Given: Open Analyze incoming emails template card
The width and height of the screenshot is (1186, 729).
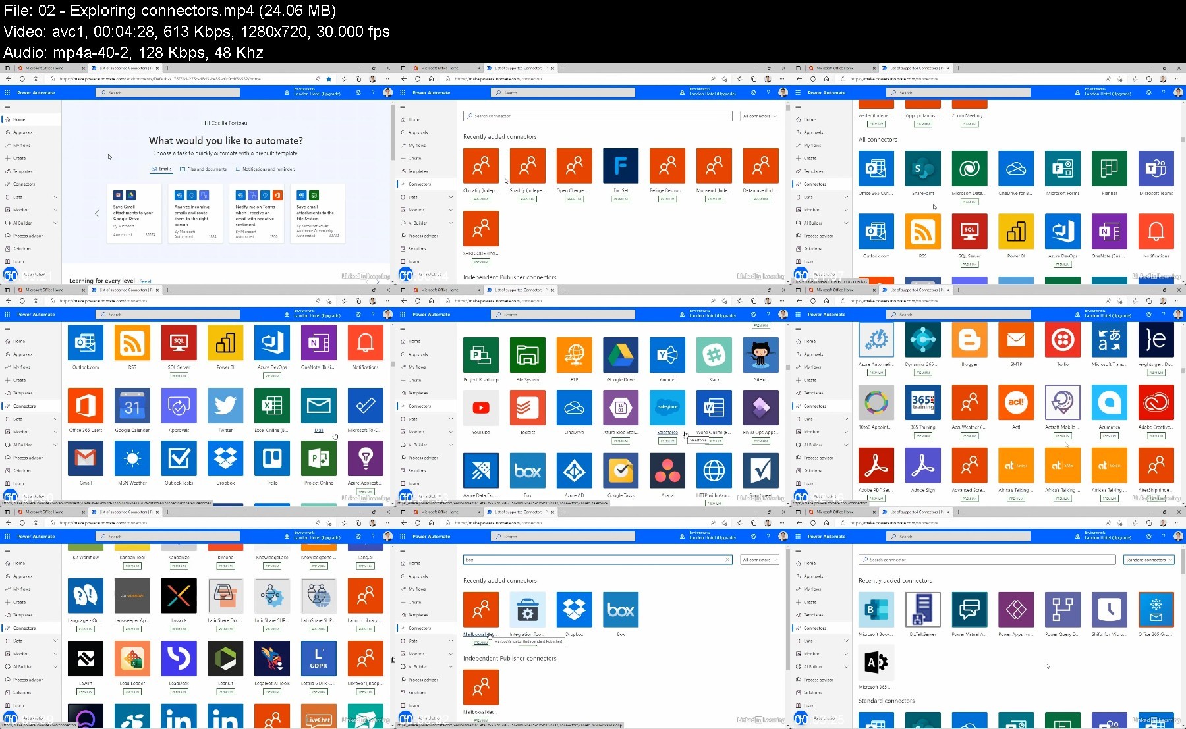Looking at the screenshot, I should (196, 214).
